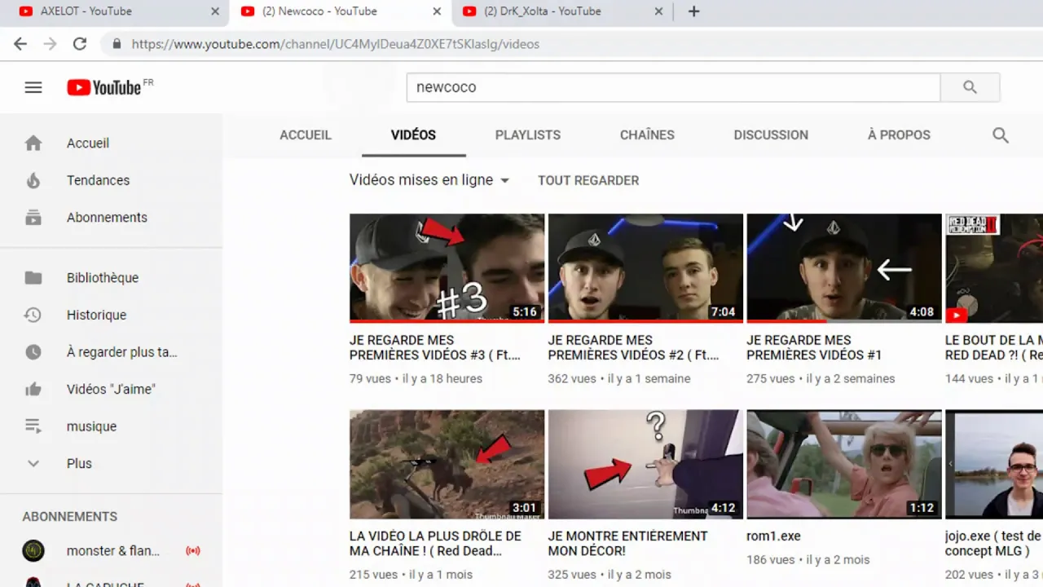Open Vidéos mises en ligne sort dropdown
The width and height of the screenshot is (1043, 587).
(x=429, y=180)
